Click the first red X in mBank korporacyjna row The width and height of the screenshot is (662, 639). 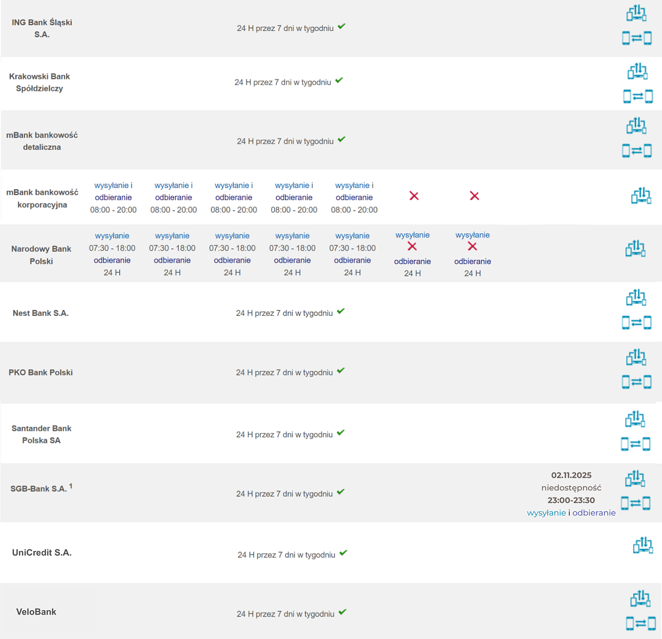click(414, 196)
